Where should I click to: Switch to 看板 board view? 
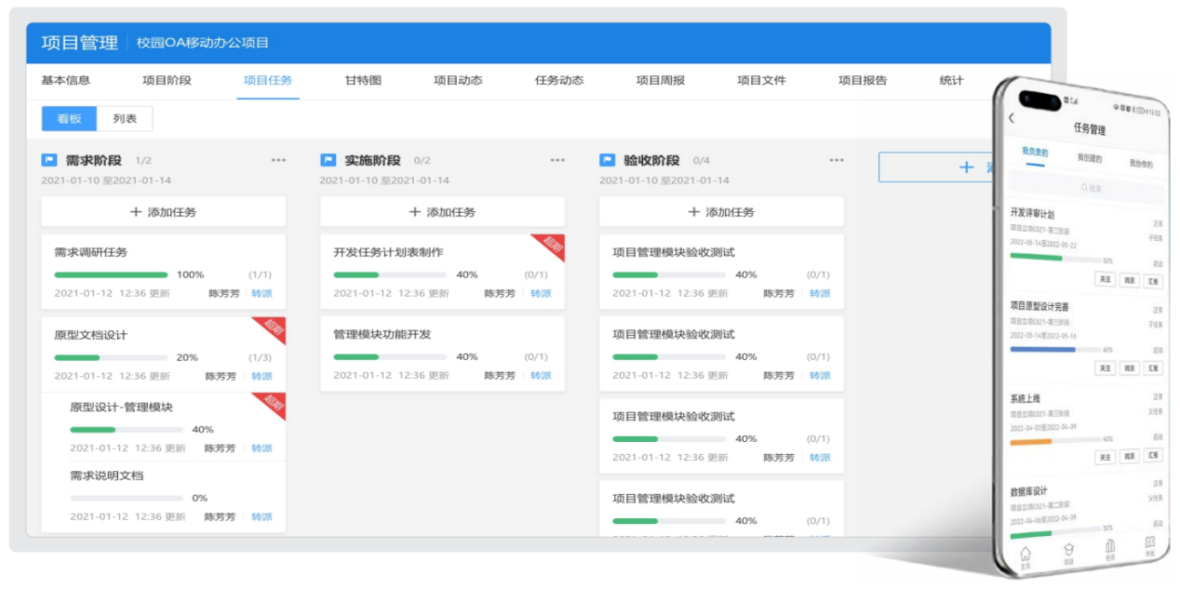(x=69, y=118)
